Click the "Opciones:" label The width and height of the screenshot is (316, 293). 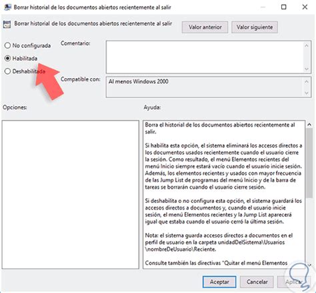(15, 107)
